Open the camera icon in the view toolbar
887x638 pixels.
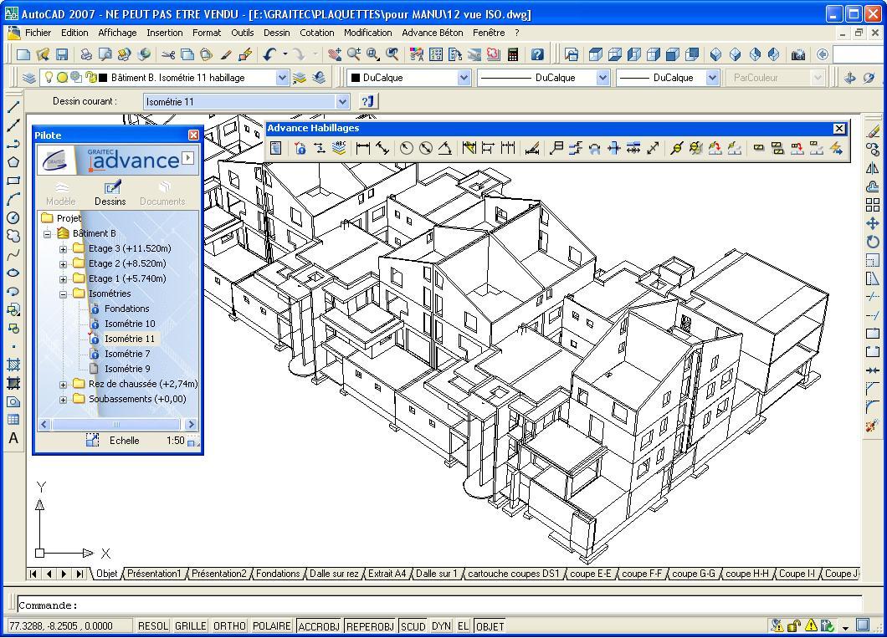point(798,55)
